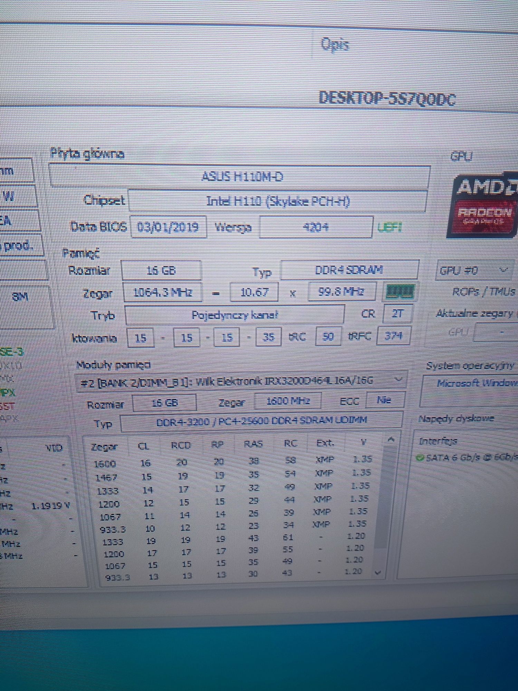
Task: Select the 1467 XMP timings row
Action: click(x=233, y=474)
